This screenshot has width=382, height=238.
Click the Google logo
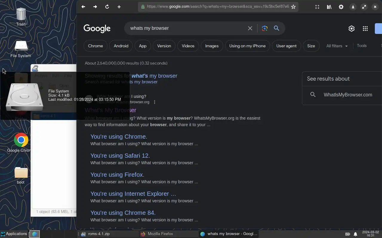(97, 29)
